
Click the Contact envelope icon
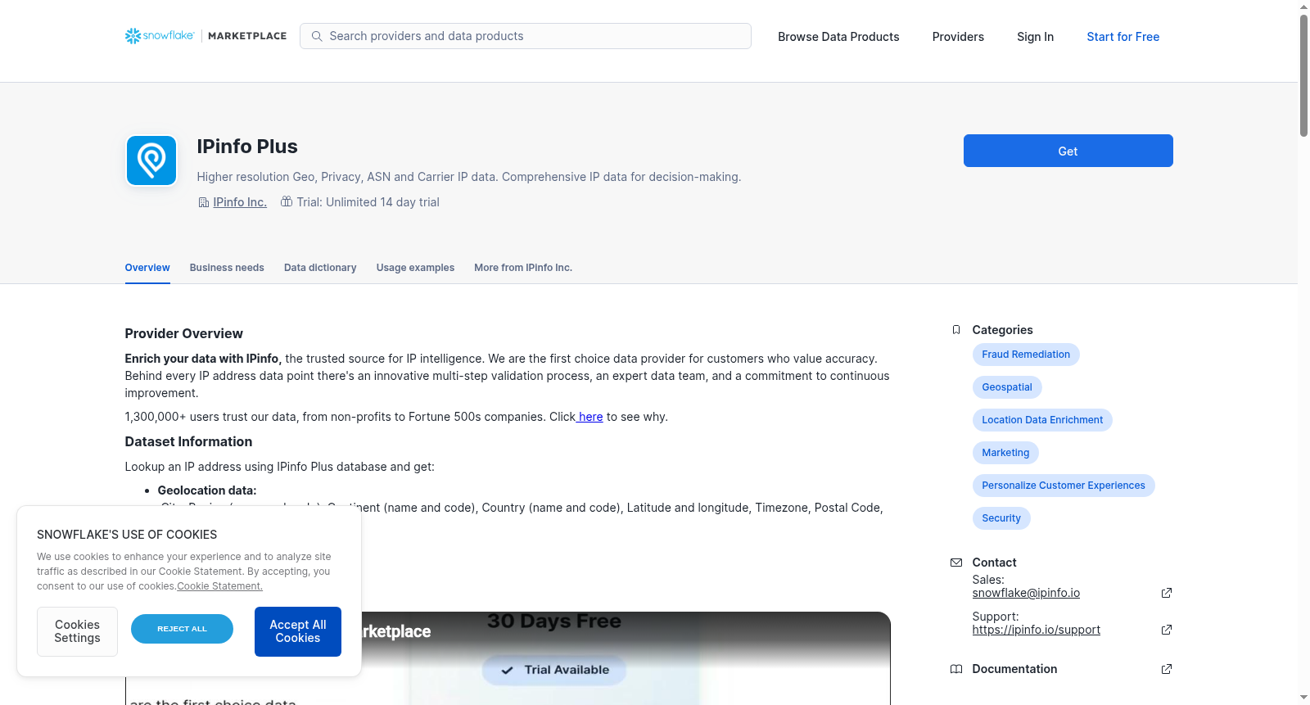956,563
